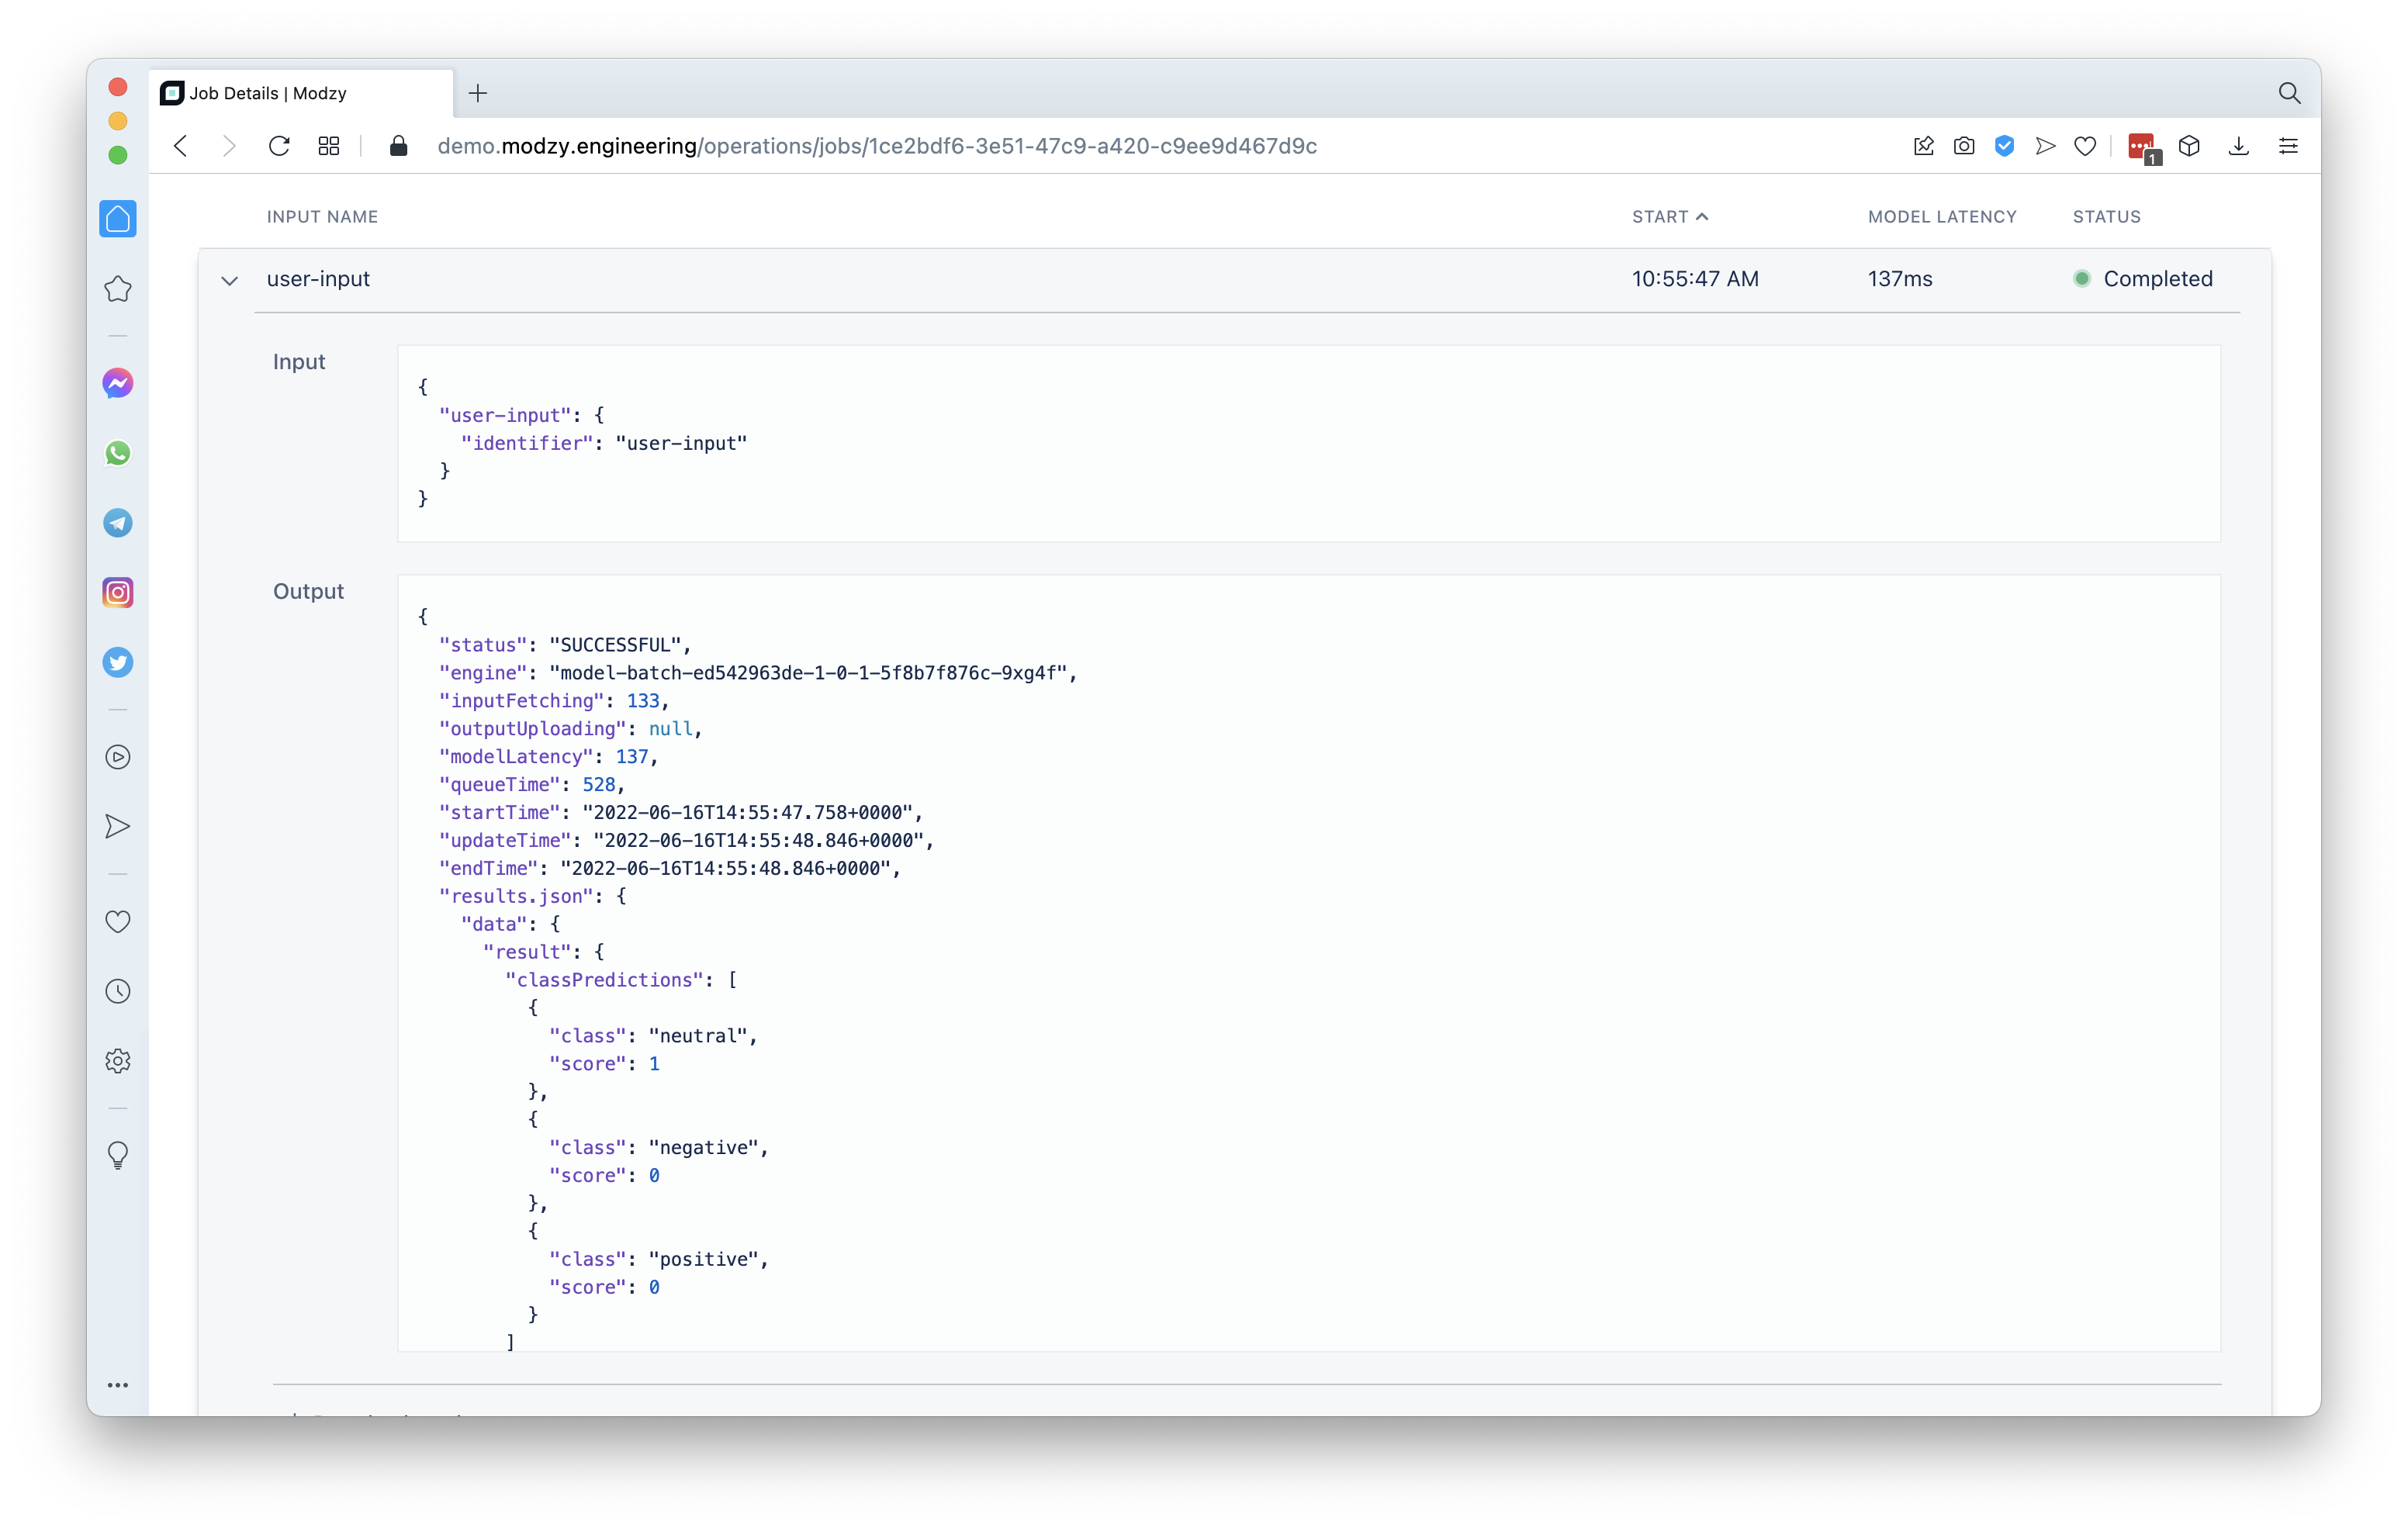Open Messenger in the sidebar
Screen dimensions: 2408x1531
click(x=118, y=383)
